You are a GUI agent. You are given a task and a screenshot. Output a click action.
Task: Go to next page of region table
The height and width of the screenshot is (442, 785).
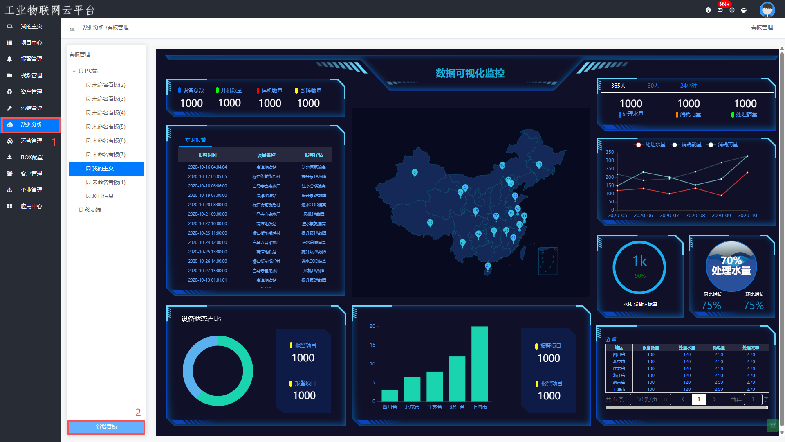(714, 399)
